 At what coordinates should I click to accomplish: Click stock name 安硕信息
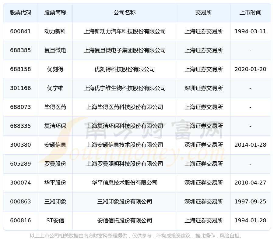(55, 145)
